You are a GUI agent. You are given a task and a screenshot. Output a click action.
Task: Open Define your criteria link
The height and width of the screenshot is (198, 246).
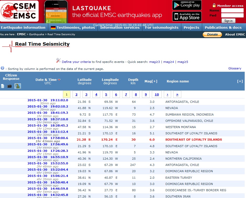click(76, 62)
